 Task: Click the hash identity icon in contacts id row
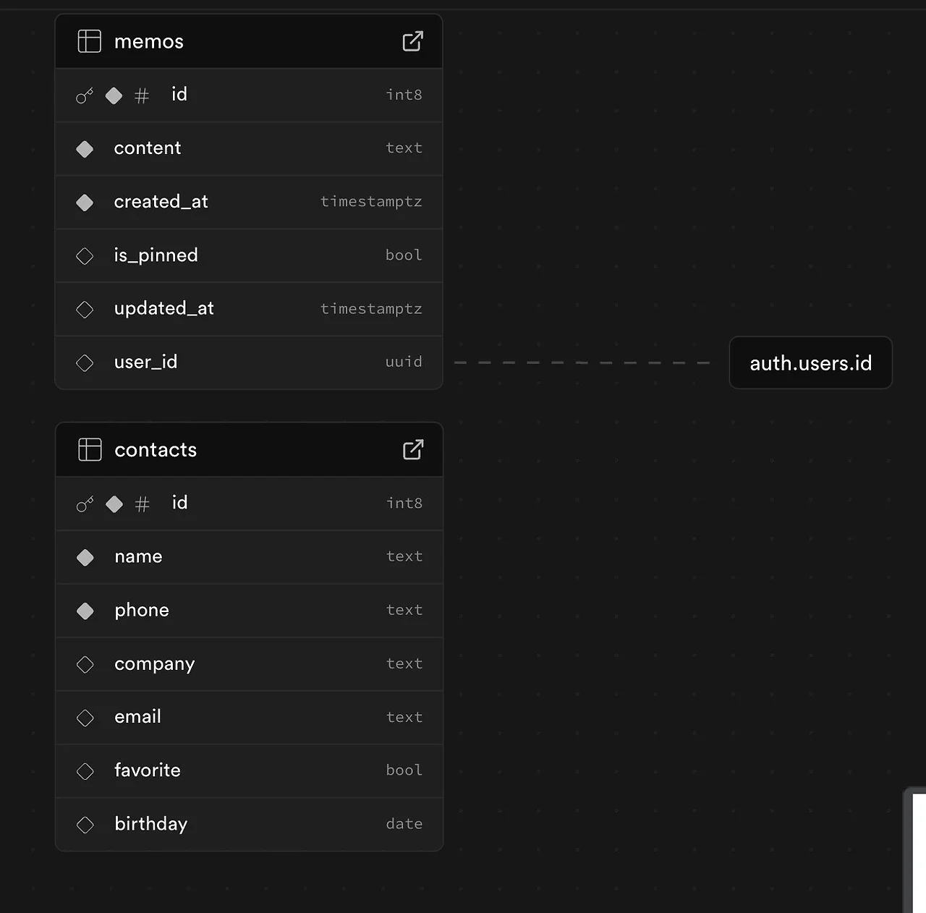point(143,504)
